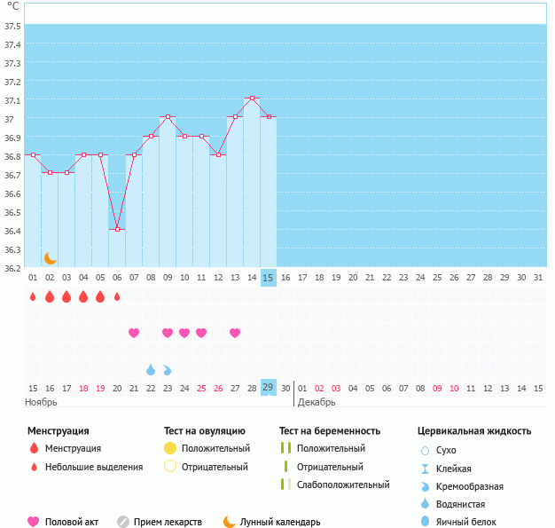Select the highlighted cycle day 15 cell
The width and height of the screenshot is (555, 528).
pos(269,278)
